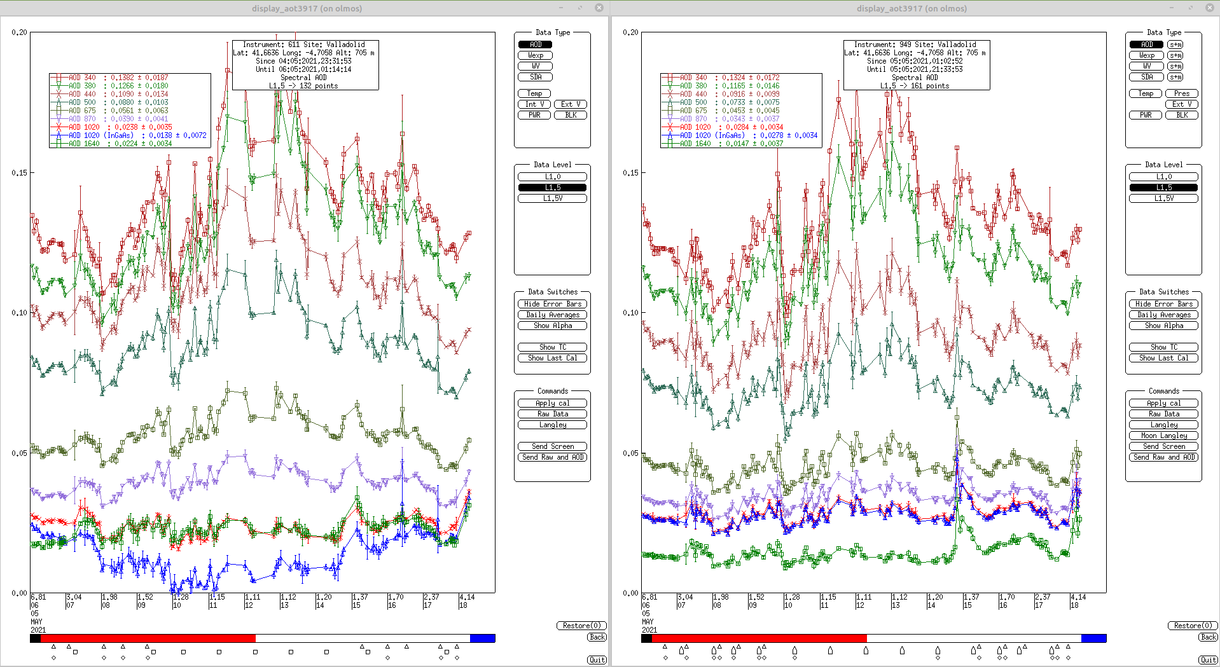The width and height of the screenshot is (1220, 667).
Task: Select SDA data type in instrument 611 window
Action: [x=536, y=77]
